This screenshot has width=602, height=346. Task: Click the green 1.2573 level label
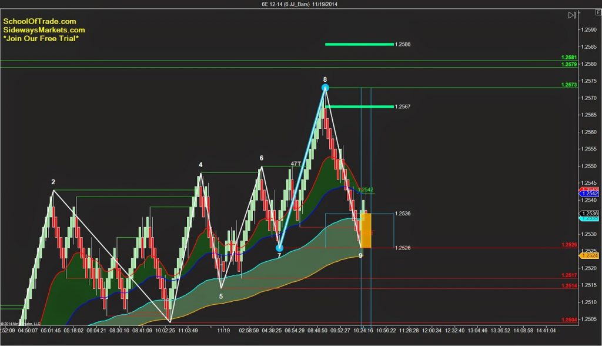569,85
